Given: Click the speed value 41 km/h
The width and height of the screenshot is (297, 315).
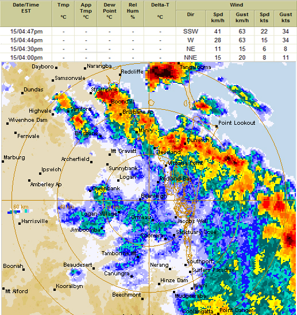Looking at the screenshot, I should click(x=218, y=32).
